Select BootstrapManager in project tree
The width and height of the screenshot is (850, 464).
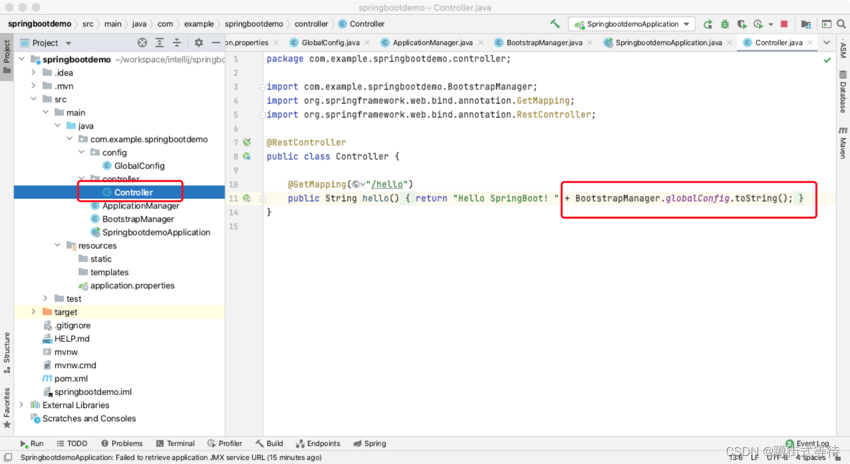pyautogui.click(x=138, y=219)
